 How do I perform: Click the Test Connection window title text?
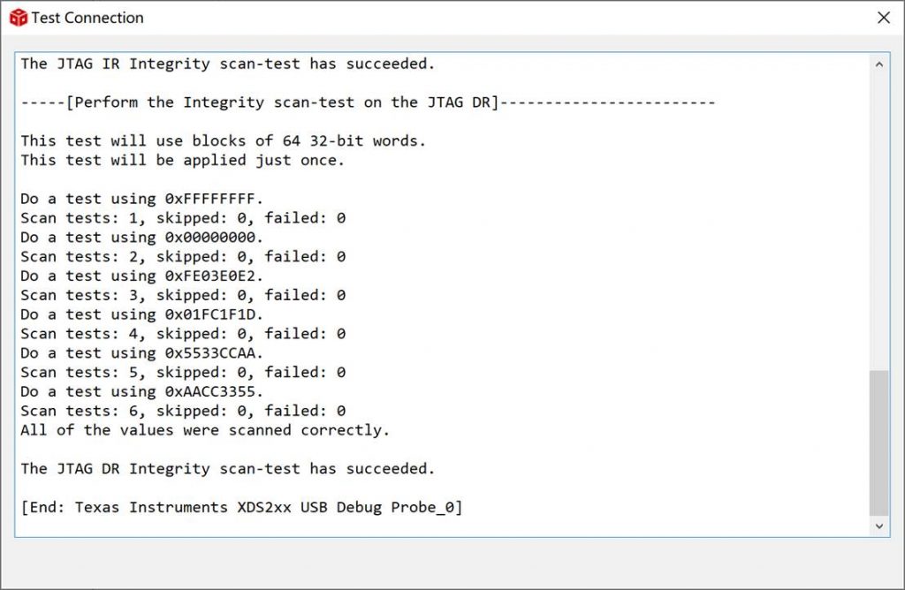tap(87, 18)
